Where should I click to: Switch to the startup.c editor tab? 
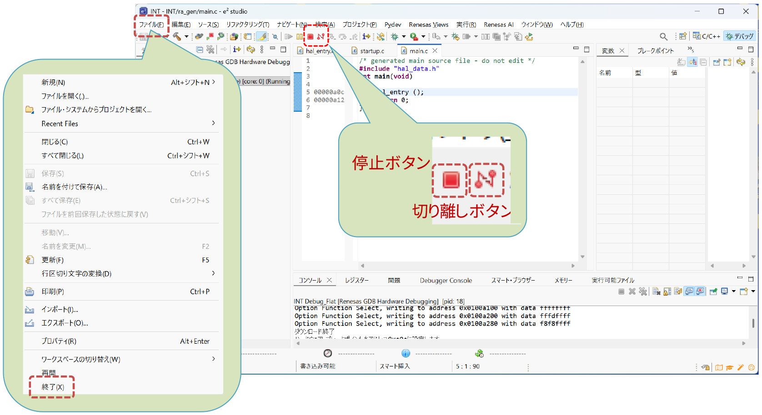pyautogui.click(x=372, y=51)
